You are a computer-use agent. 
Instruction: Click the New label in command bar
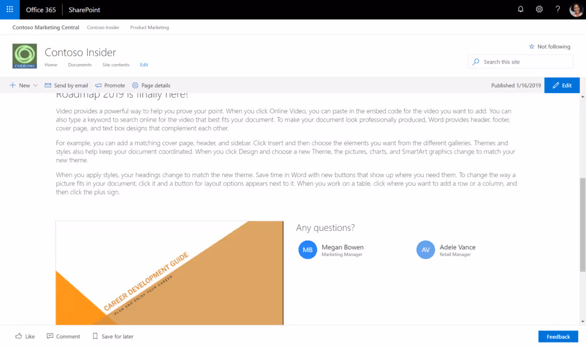(24, 85)
